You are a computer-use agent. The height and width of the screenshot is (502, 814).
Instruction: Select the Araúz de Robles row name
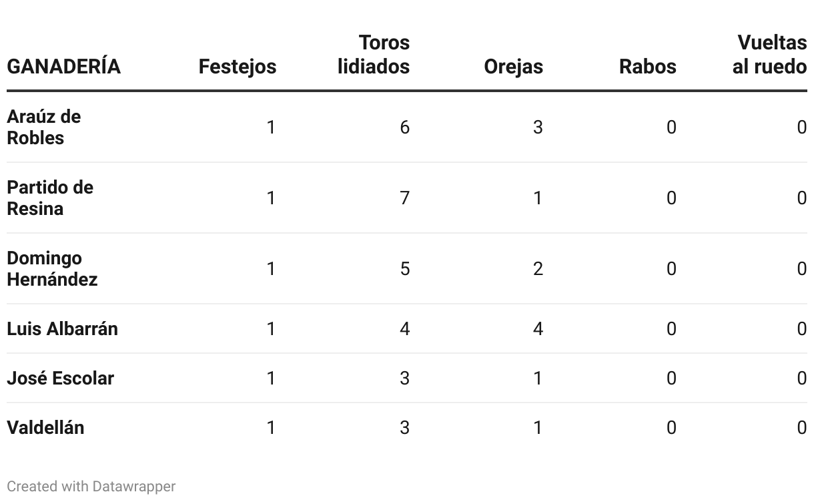pyautogui.click(x=43, y=127)
